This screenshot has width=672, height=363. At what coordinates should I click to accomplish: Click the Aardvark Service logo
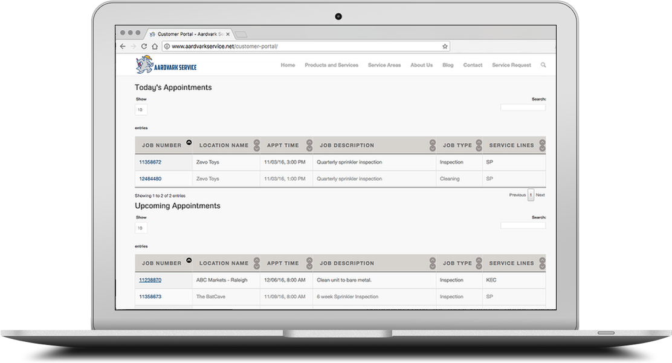point(166,65)
